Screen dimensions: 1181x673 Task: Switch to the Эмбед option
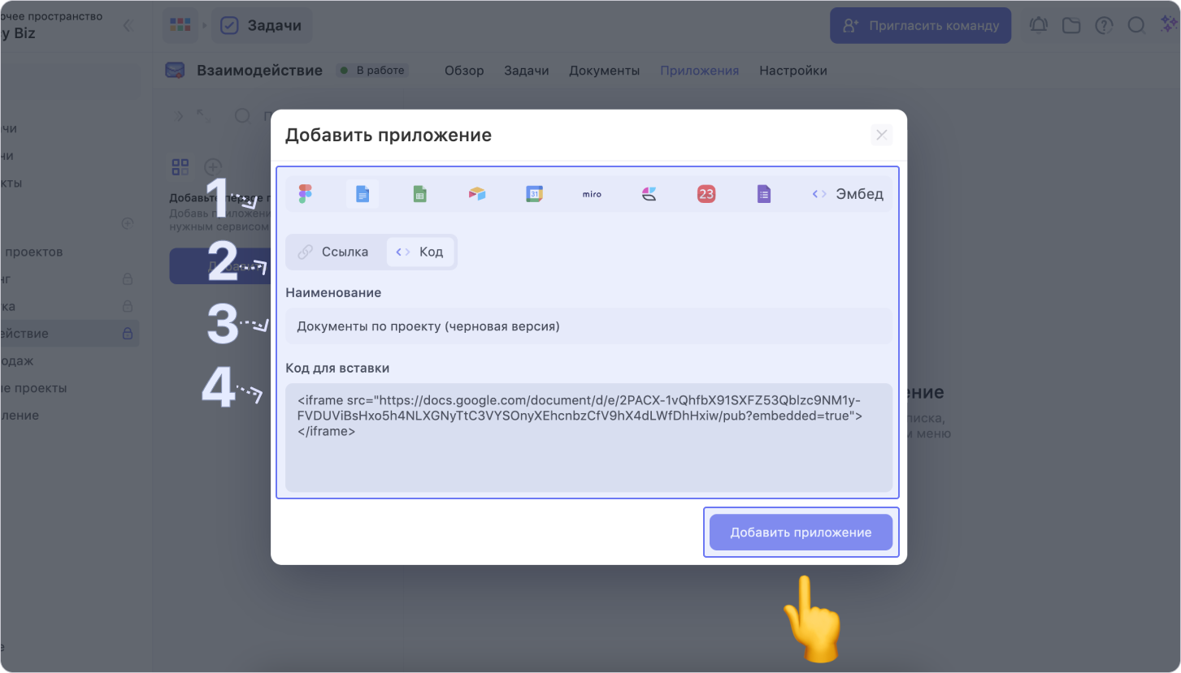[x=848, y=194]
